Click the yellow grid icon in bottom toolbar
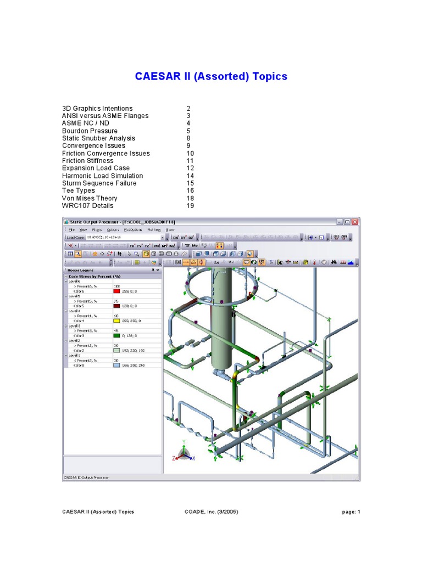The image size is (422, 562). coord(137,262)
